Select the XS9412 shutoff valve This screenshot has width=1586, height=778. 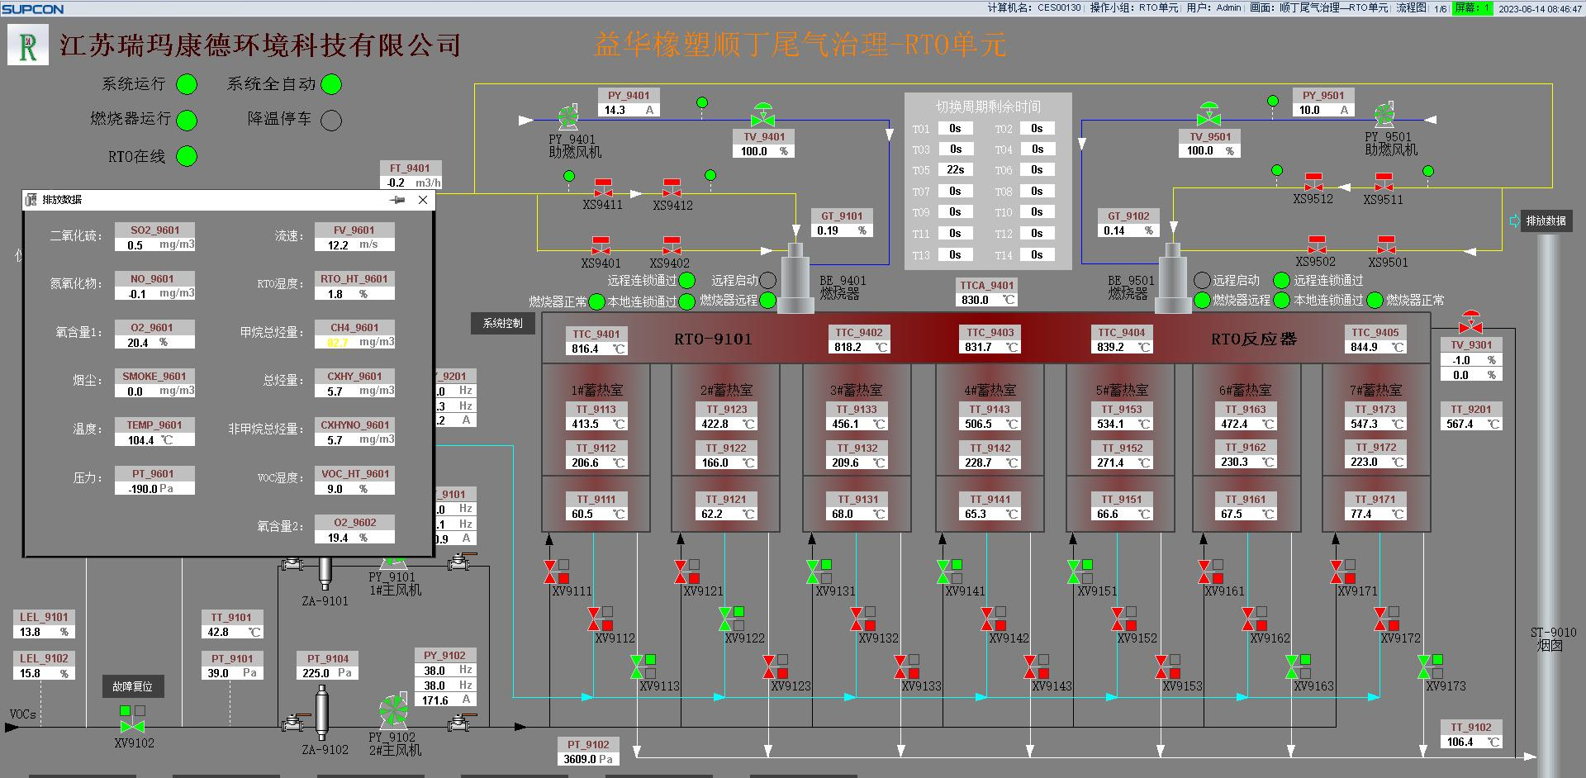[672, 187]
